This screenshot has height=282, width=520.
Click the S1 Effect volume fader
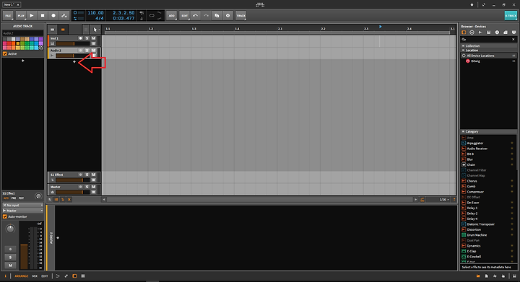72,180
